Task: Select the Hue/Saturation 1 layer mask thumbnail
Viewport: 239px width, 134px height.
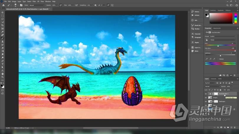Action: (216, 94)
